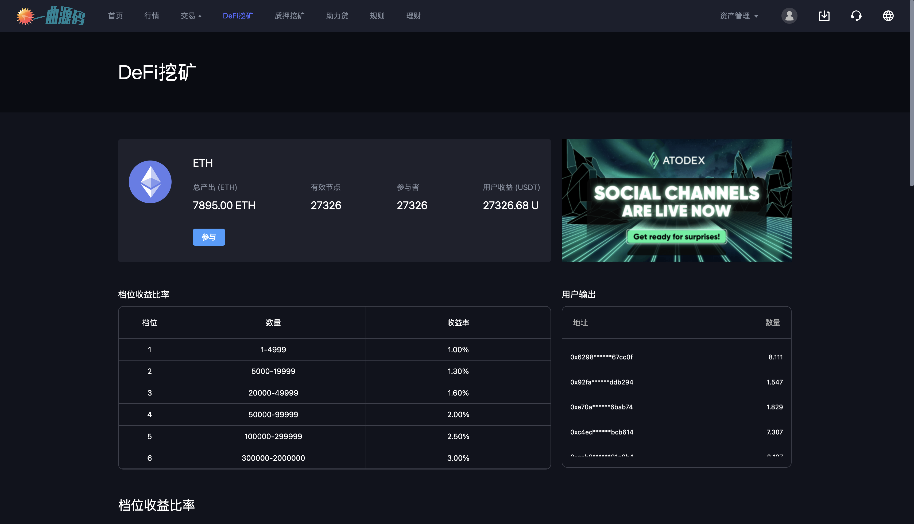914x524 pixels.
Task: Open the user profile avatar icon
Action: (x=789, y=16)
